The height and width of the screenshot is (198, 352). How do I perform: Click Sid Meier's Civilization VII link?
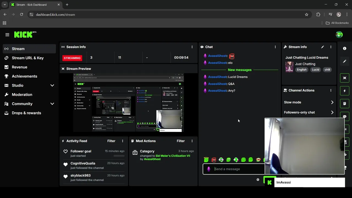tap(173, 156)
